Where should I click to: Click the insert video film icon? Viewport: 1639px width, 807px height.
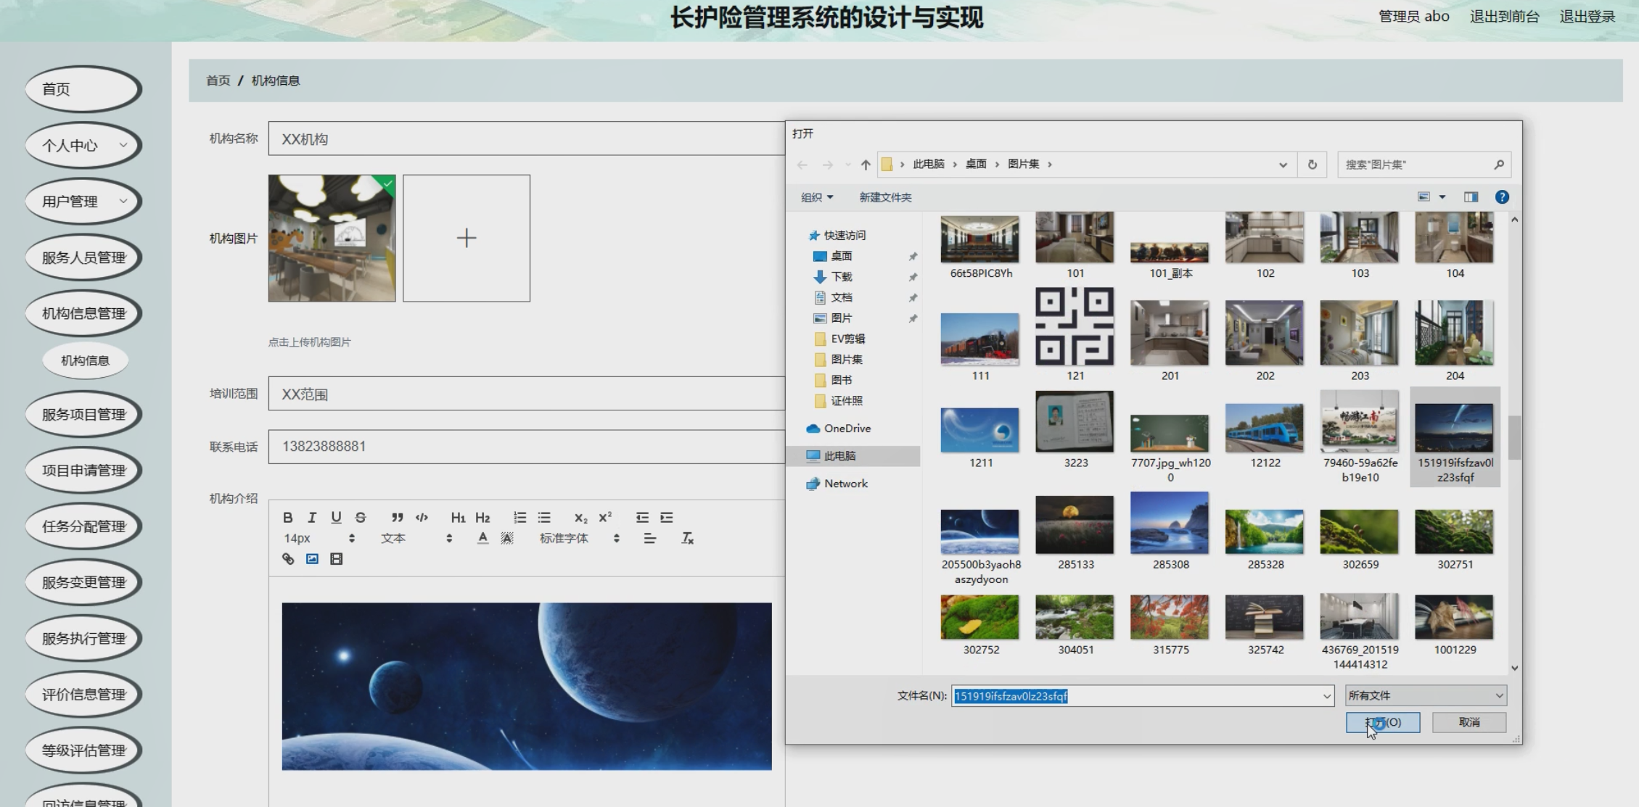[x=336, y=559]
